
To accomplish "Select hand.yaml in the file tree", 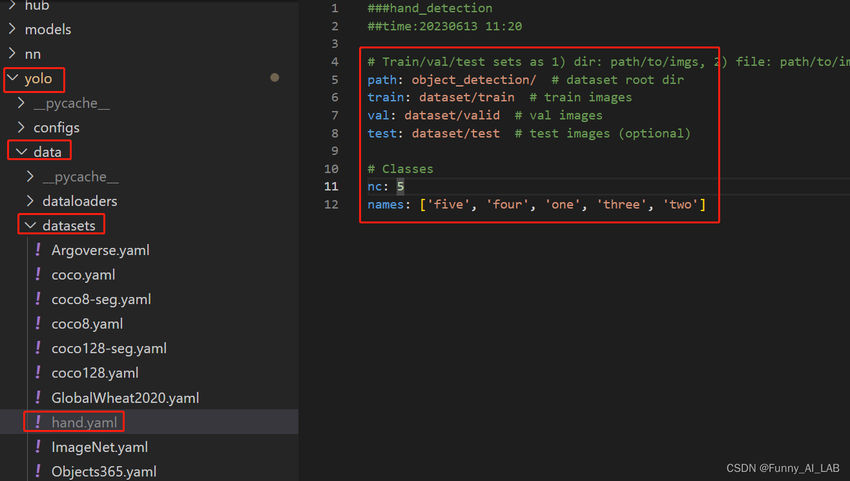I will (x=85, y=422).
